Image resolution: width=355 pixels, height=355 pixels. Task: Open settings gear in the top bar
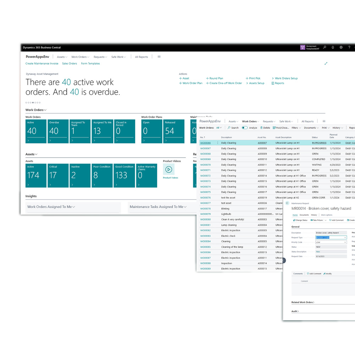click(x=341, y=47)
